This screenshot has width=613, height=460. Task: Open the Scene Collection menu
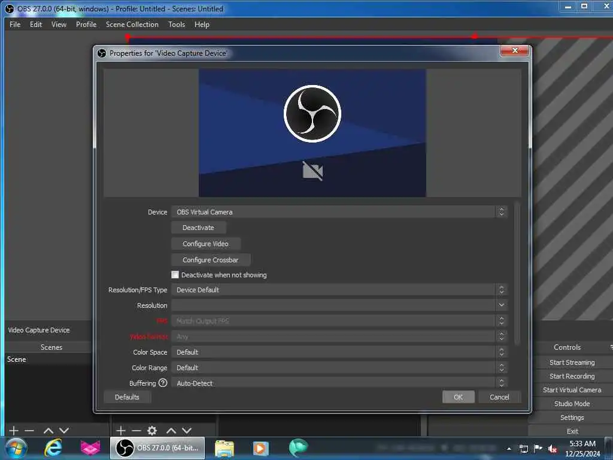[132, 24]
